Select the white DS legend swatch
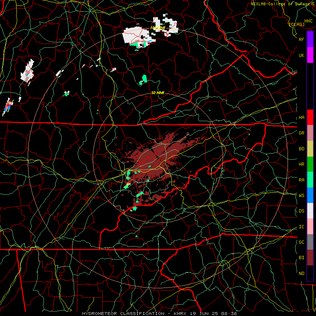Screen dimensions: 316x316 coord(310,211)
